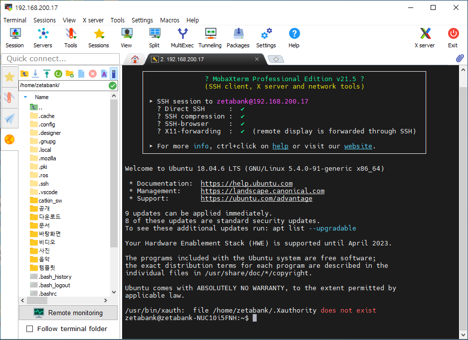Select the .ssh folder

pos(39,184)
